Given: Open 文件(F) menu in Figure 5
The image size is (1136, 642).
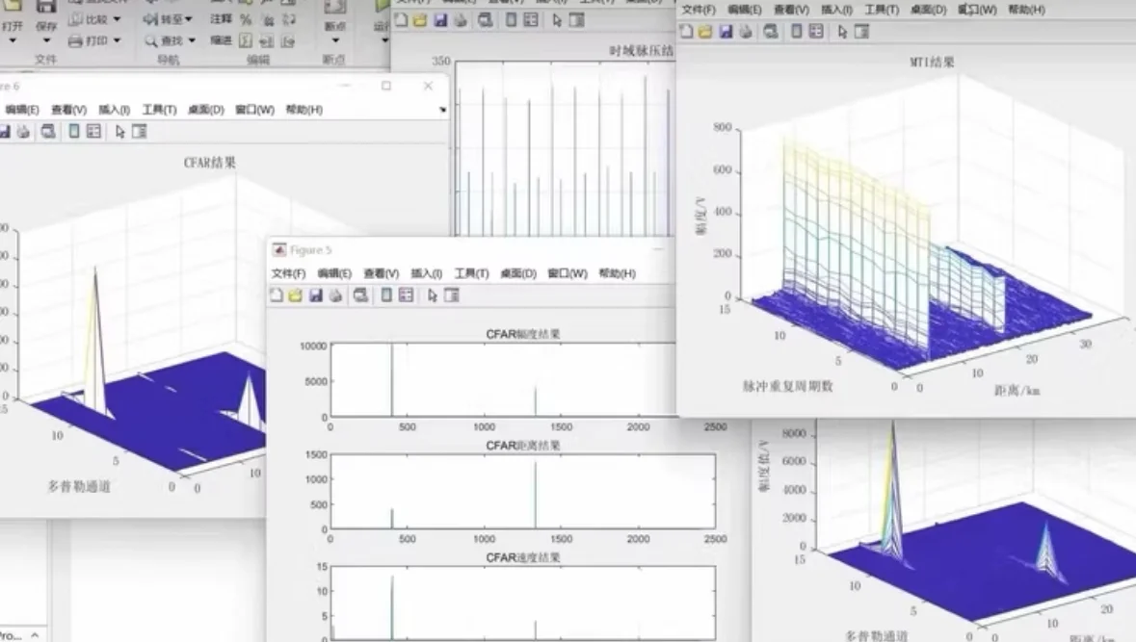Looking at the screenshot, I should click(x=288, y=273).
